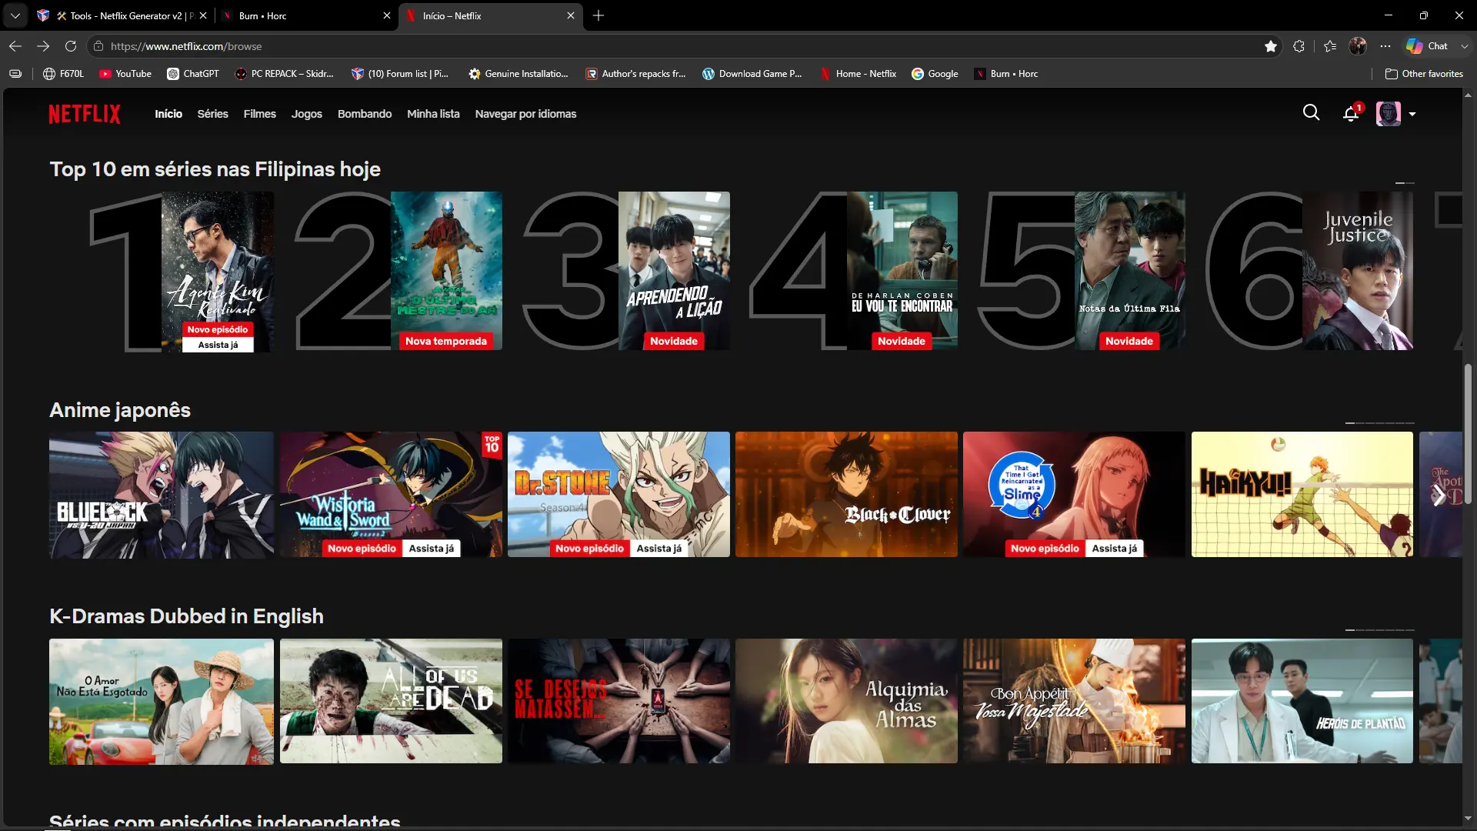1477x831 pixels.
Task: Open a new browser tab
Action: (598, 15)
